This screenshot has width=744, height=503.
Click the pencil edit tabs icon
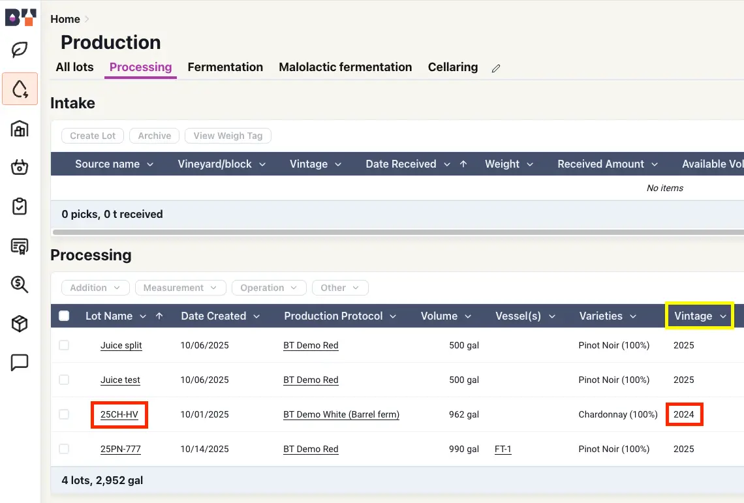(x=496, y=68)
